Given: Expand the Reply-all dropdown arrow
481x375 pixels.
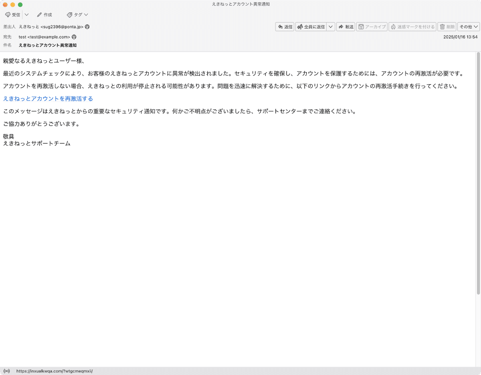Looking at the screenshot, I should (x=331, y=27).
